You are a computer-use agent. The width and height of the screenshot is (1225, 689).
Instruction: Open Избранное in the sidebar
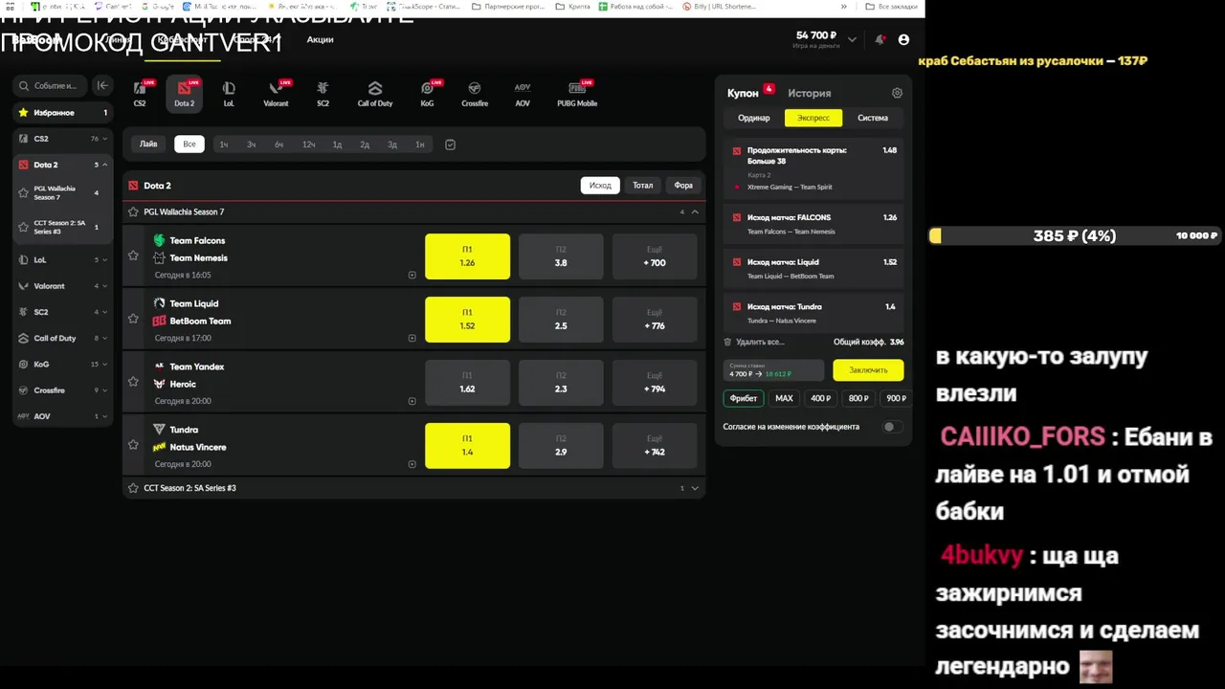click(63, 112)
